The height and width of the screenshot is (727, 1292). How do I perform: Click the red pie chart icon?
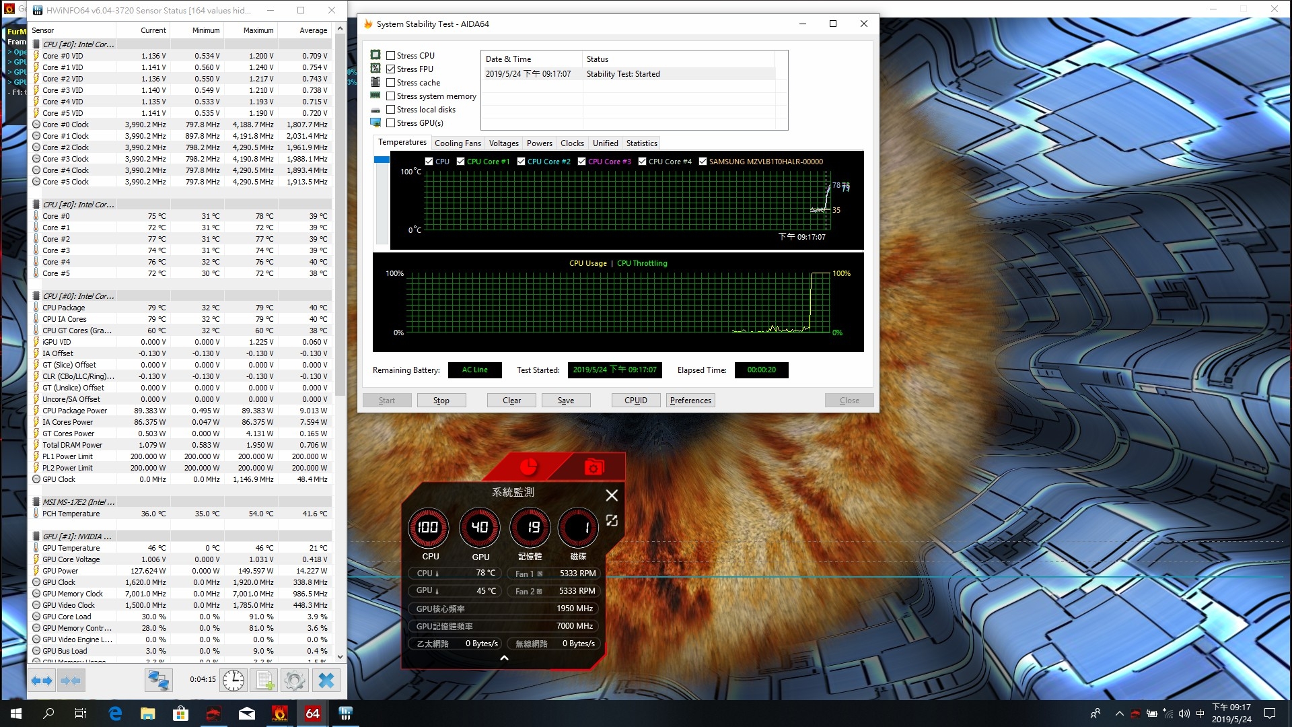pyautogui.click(x=528, y=466)
